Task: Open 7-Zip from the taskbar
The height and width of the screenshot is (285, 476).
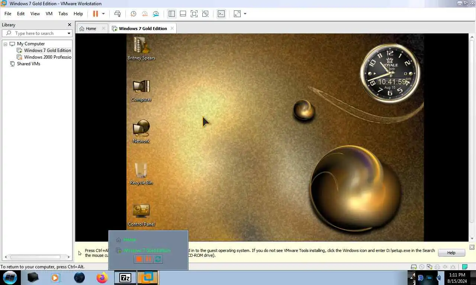Action: [125, 278]
